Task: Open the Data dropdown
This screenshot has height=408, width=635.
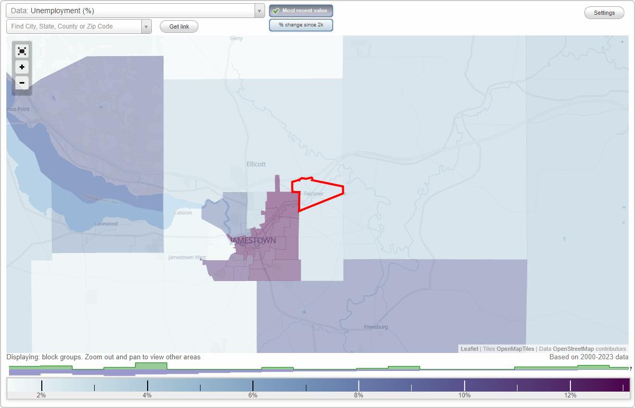Action: 259,10
